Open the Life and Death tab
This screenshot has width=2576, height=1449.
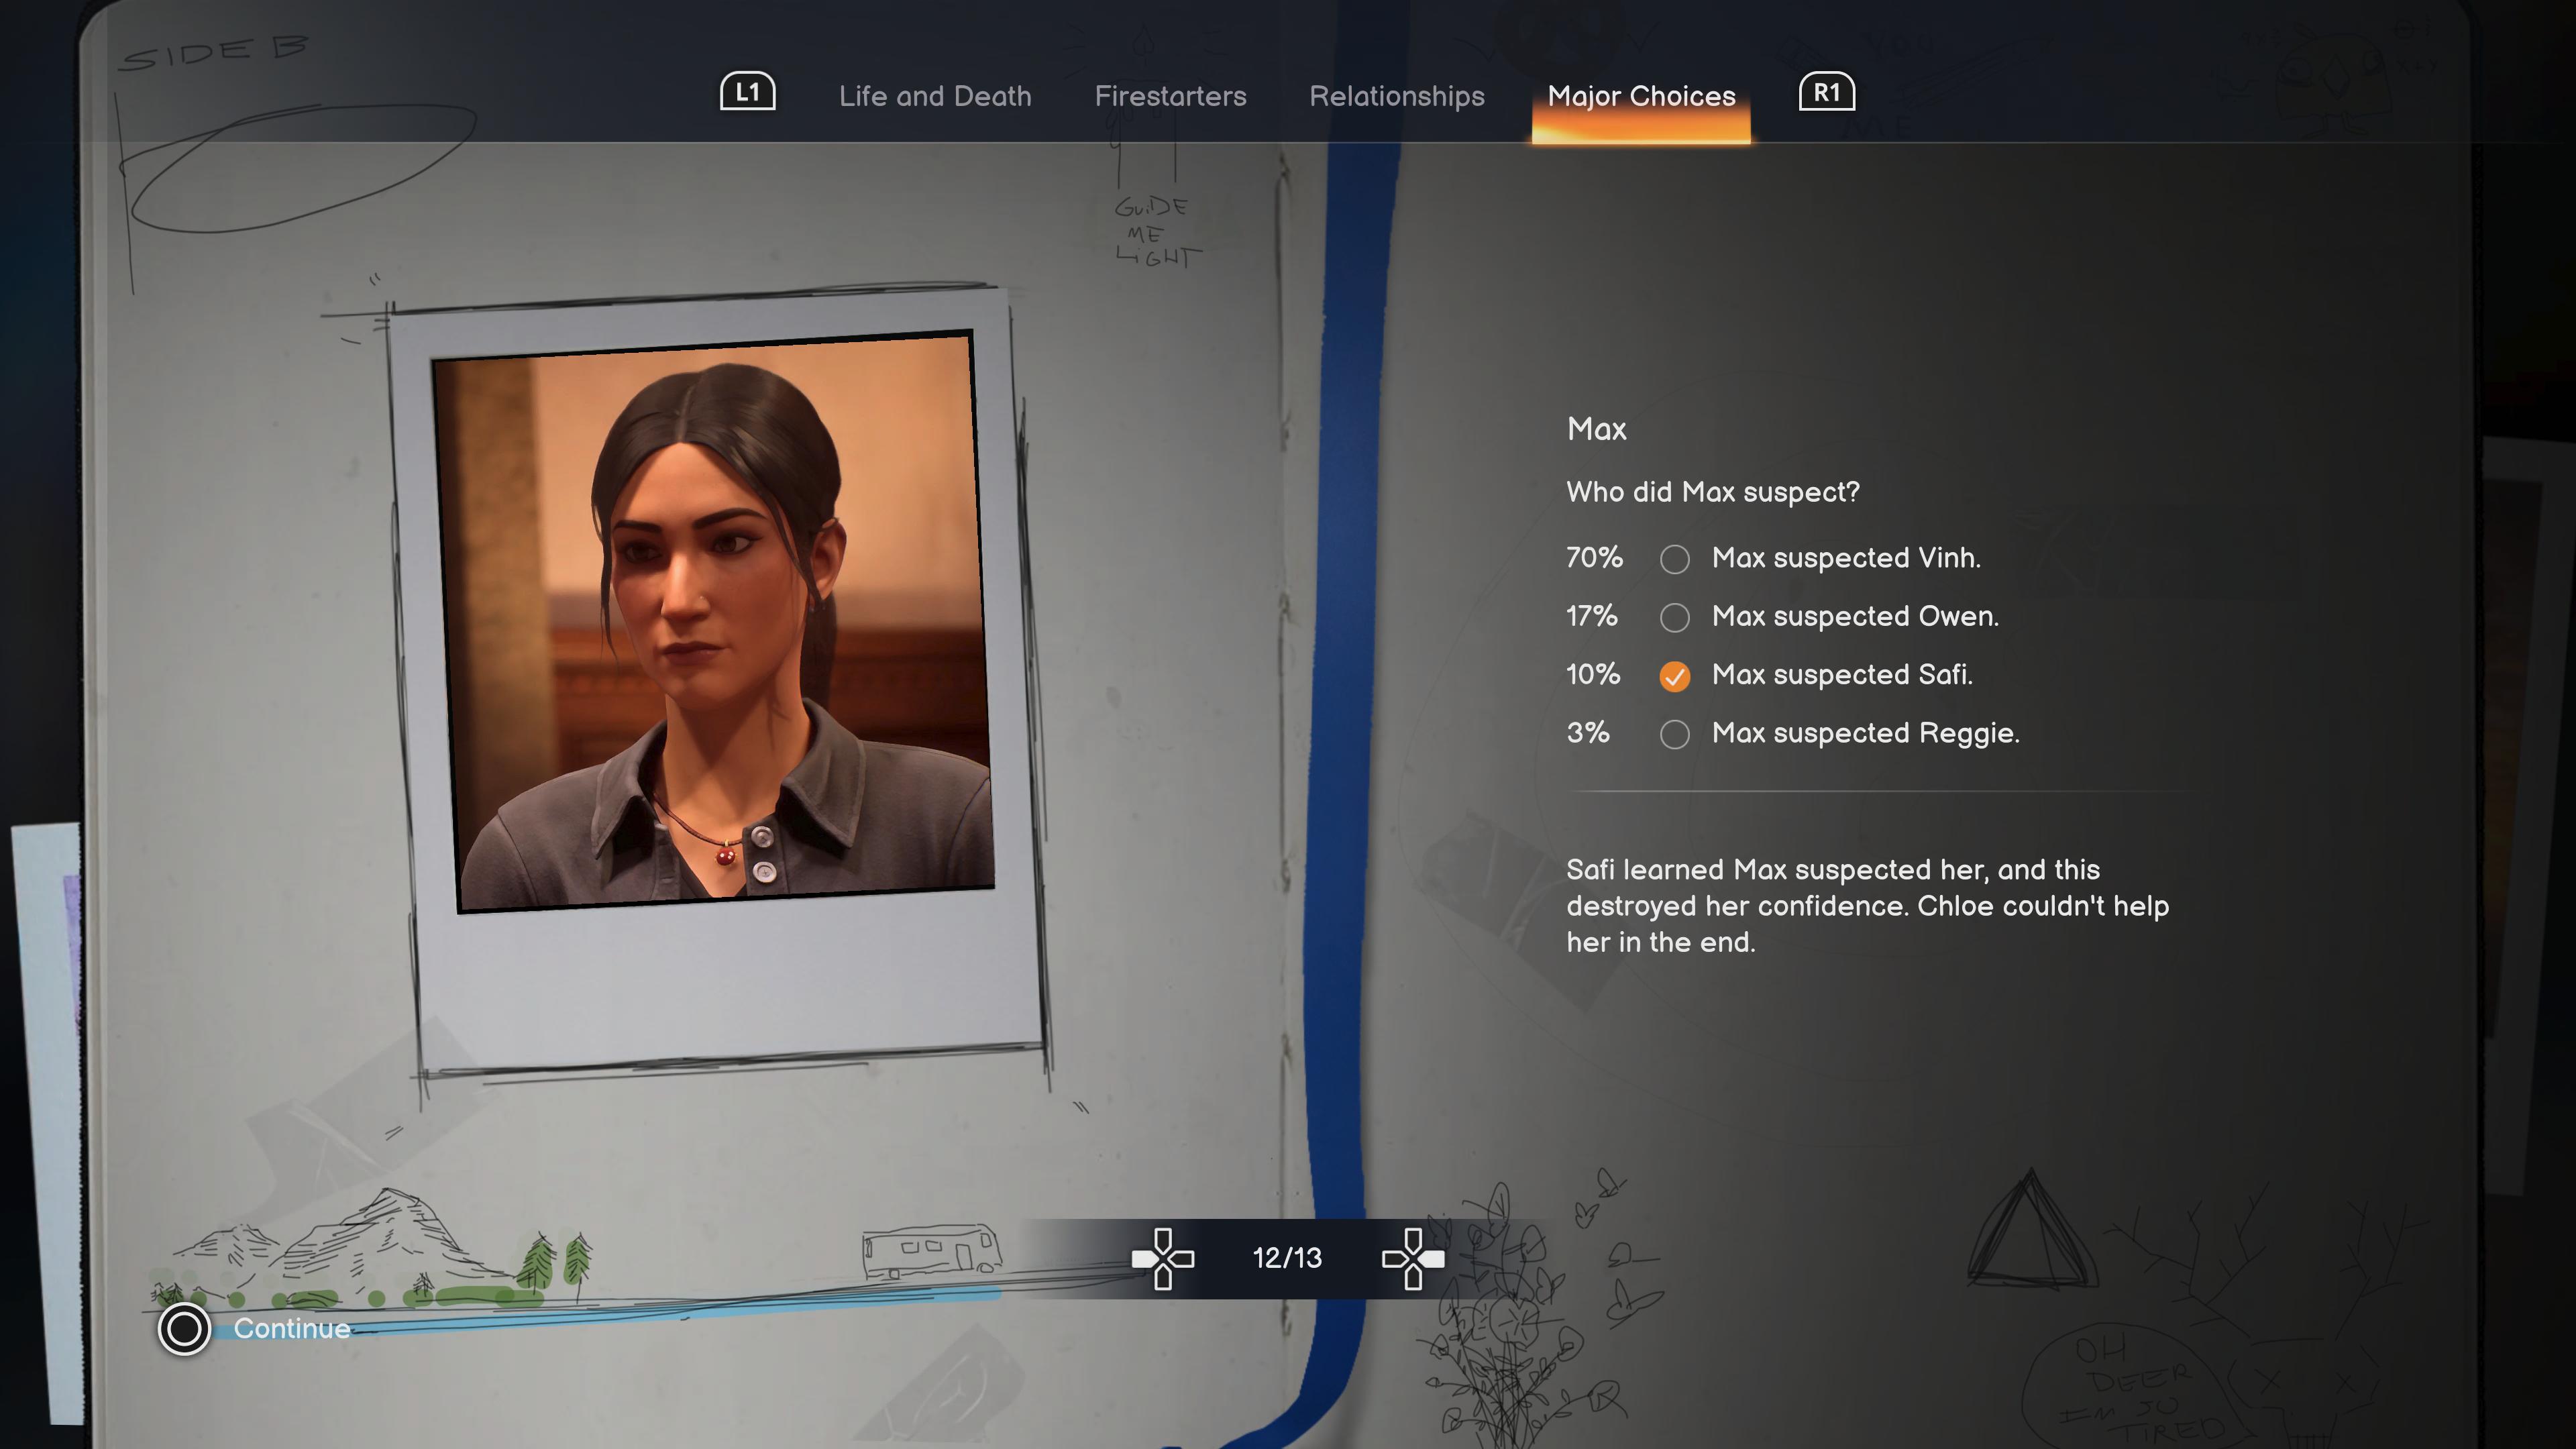tap(935, 96)
